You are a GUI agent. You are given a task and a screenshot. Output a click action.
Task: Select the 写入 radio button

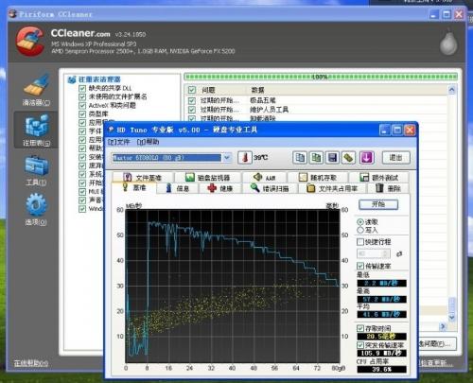click(360, 230)
